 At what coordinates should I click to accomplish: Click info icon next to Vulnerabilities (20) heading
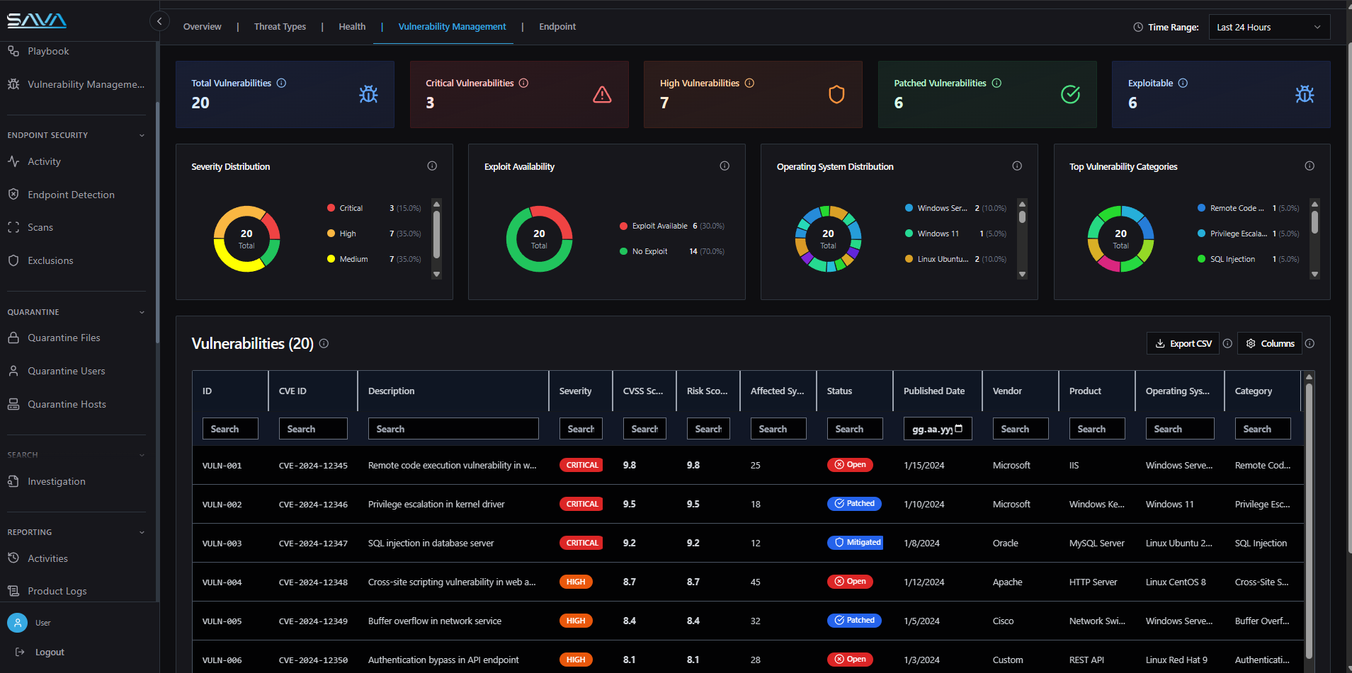point(324,343)
